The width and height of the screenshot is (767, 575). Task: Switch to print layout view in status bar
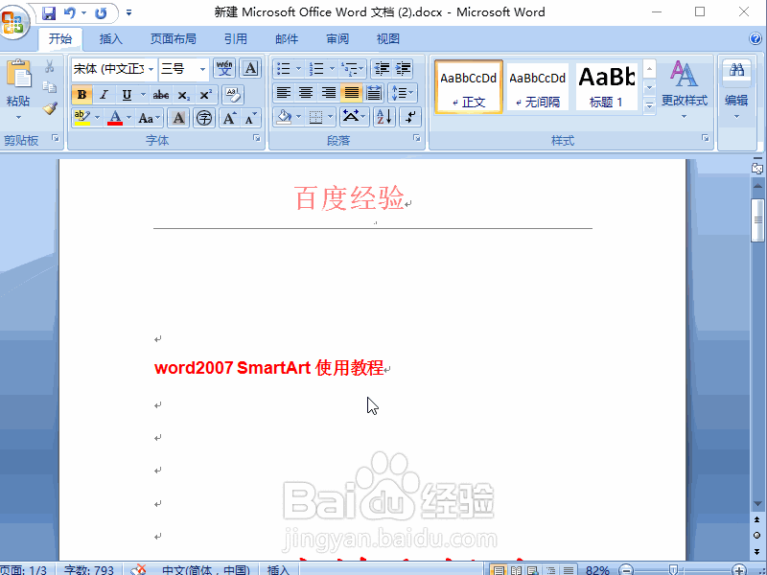pyautogui.click(x=498, y=570)
